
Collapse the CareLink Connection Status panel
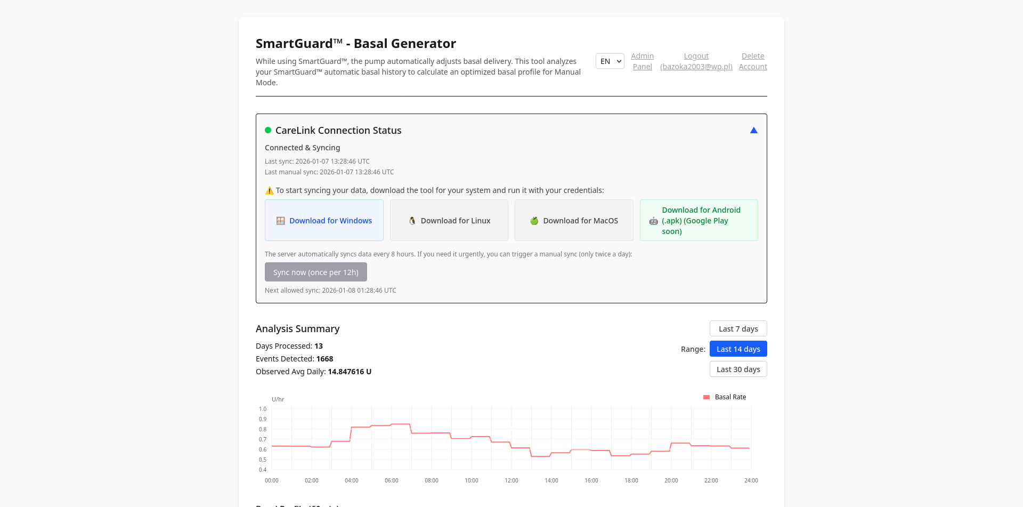(x=753, y=130)
